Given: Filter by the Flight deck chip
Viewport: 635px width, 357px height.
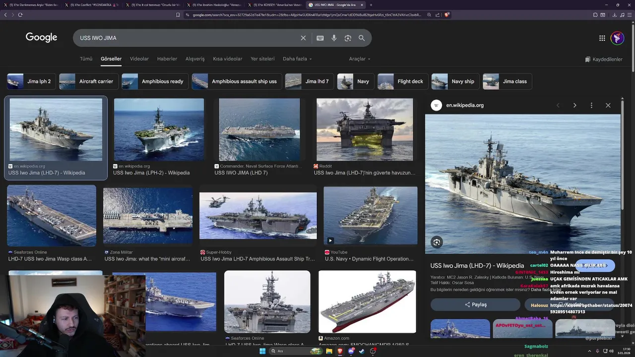Looking at the screenshot, I should point(403,81).
